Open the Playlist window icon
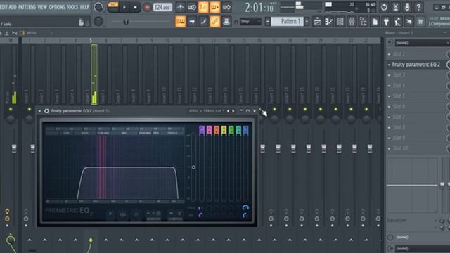This screenshot has height=253, width=450. click(317, 22)
